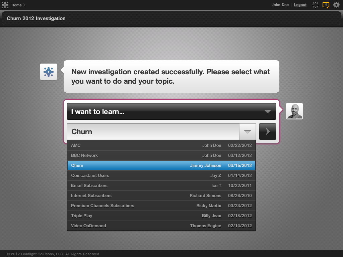Open the settings gear icon
The image size is (343, 257).
pos(336,5)
